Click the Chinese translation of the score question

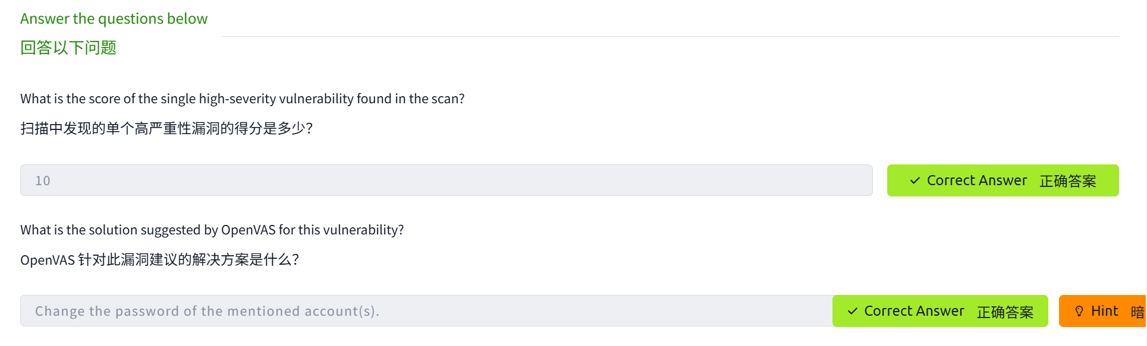click(x=166, y=128)
